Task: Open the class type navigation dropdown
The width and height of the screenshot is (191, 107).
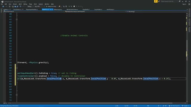Action: (x=95, y=12)
